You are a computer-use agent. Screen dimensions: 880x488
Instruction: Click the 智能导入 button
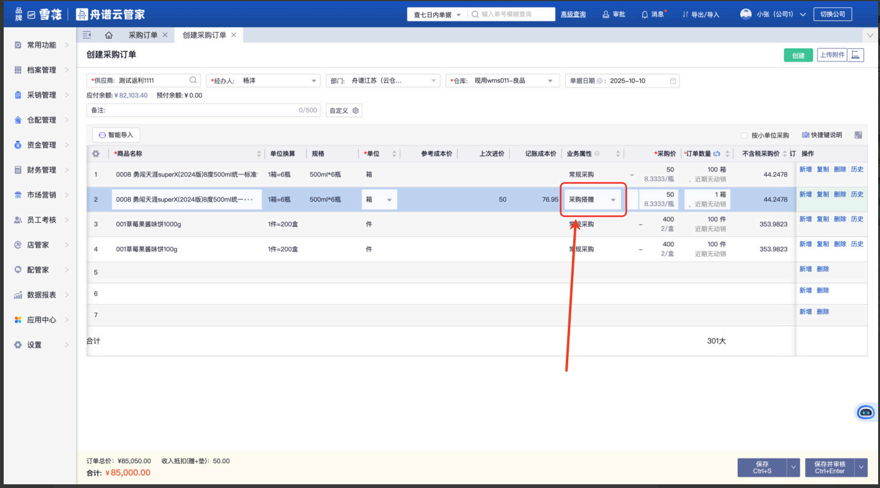pos(116,135)
